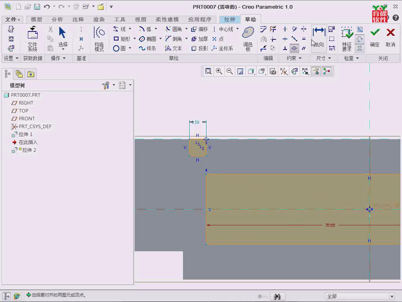
Task: Click the Zoom In magnifier
Action: point(219,71)
